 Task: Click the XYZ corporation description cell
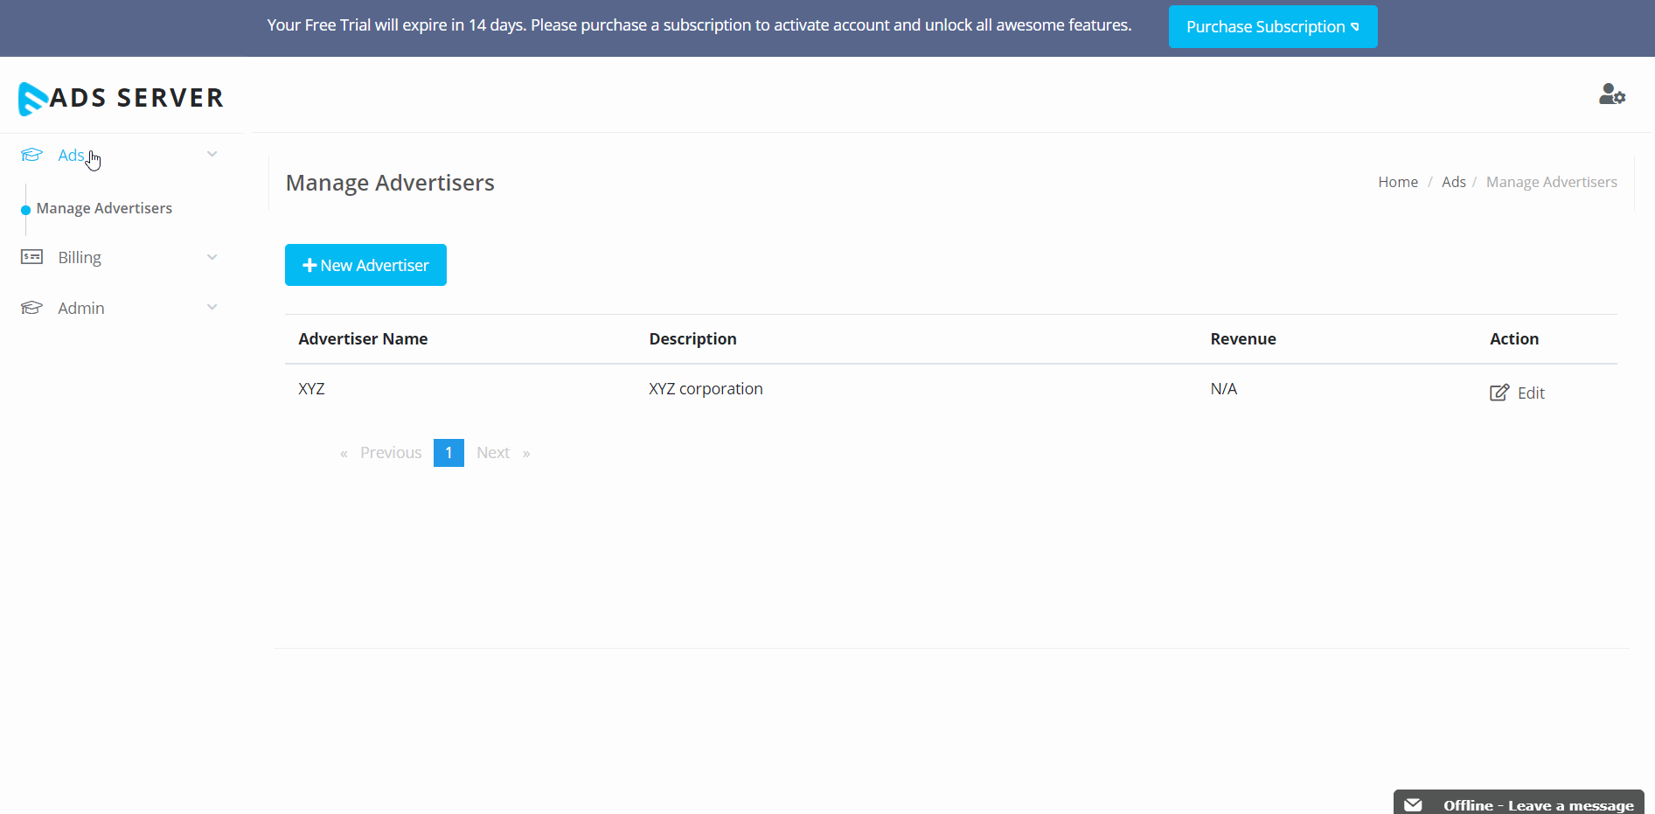tap(706, 389)
